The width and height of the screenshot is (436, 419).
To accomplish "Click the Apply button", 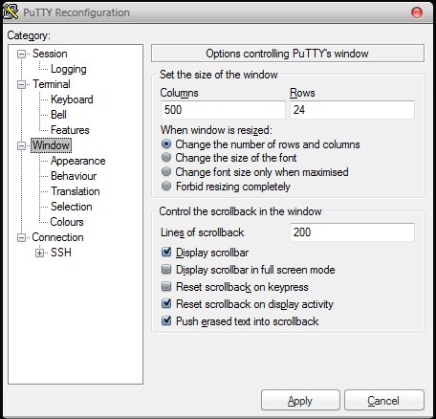I will pyautogui.click(x=300, y=400).
